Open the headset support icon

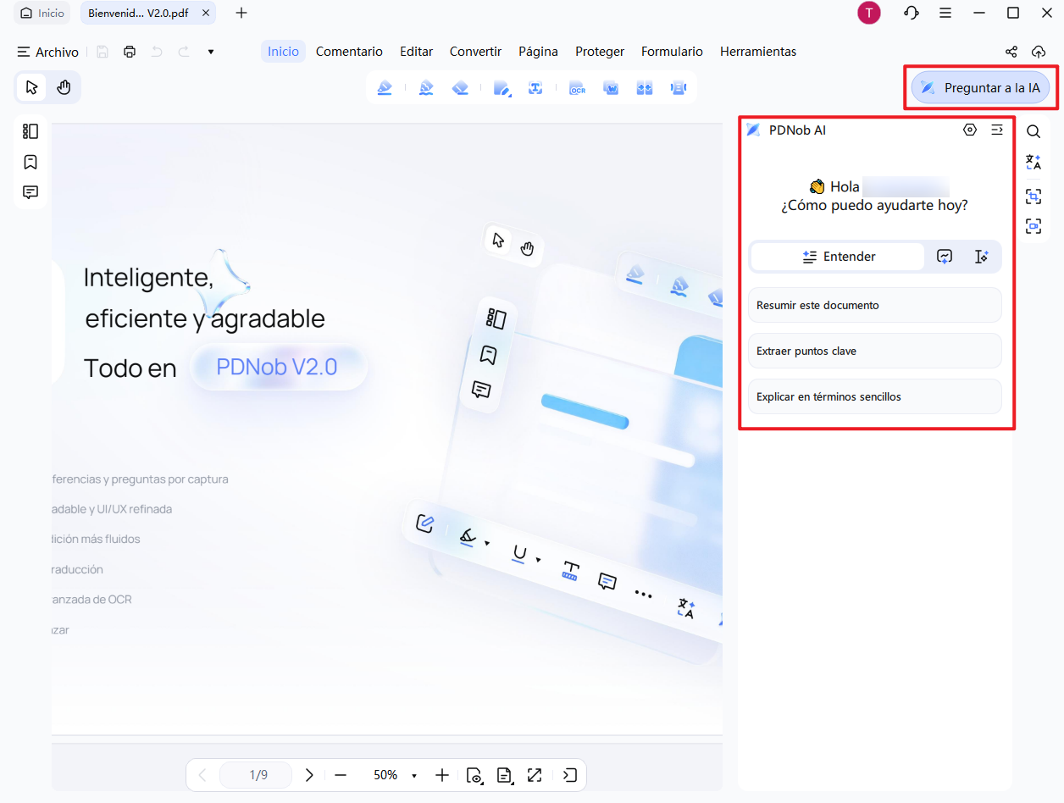coord(912,13)
